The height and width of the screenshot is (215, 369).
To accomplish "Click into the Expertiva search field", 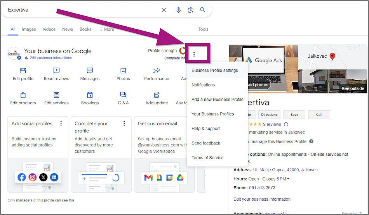I will [82, 10].
